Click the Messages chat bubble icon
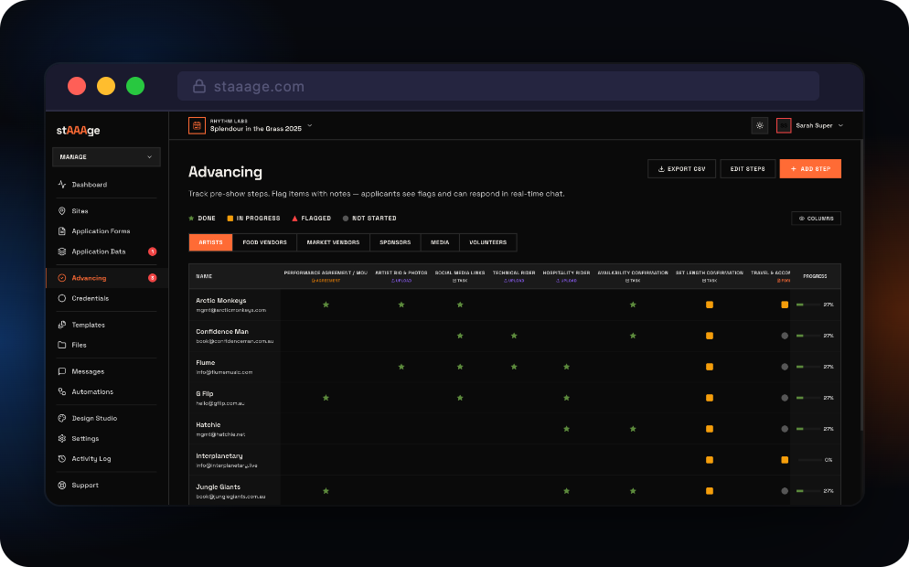 pyautogui.click(x=62, y=372)
